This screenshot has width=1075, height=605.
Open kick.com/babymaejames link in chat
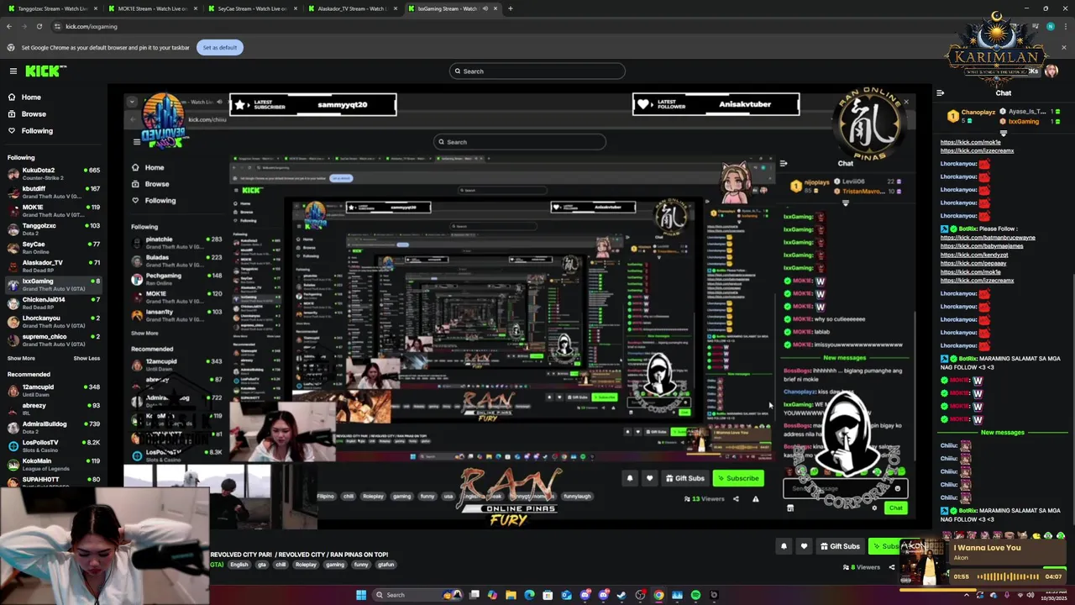pos(982,246)
